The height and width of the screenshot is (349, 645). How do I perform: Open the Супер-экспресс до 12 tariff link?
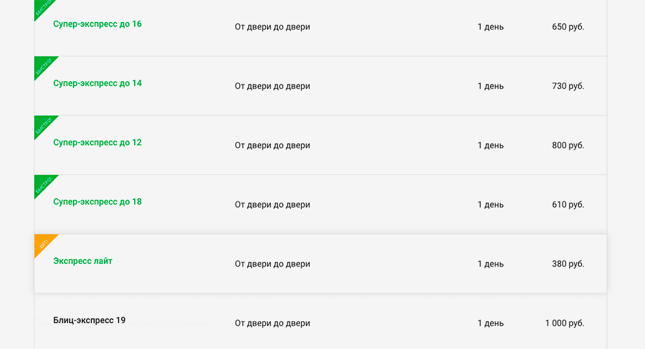click(x=97, y=143)
